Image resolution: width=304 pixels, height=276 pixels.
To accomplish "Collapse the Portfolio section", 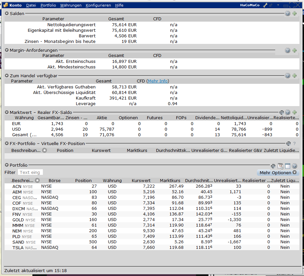I will [x=7, y=165].
